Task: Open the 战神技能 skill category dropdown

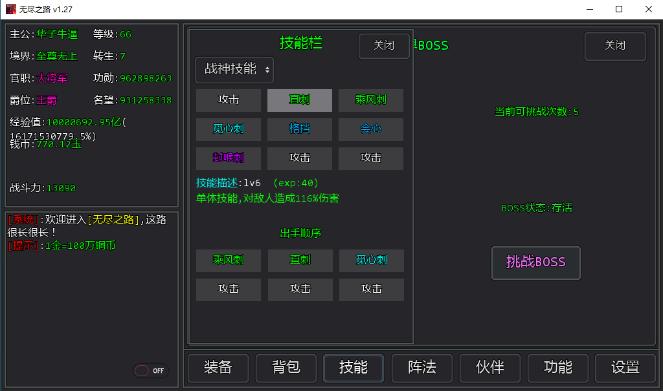Action: (x=234, y=70)
